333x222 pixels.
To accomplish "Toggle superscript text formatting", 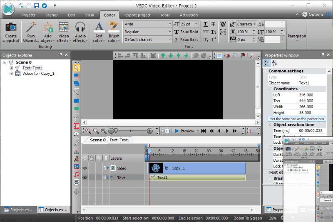I will pyautogui.click(x=214, y=39).
